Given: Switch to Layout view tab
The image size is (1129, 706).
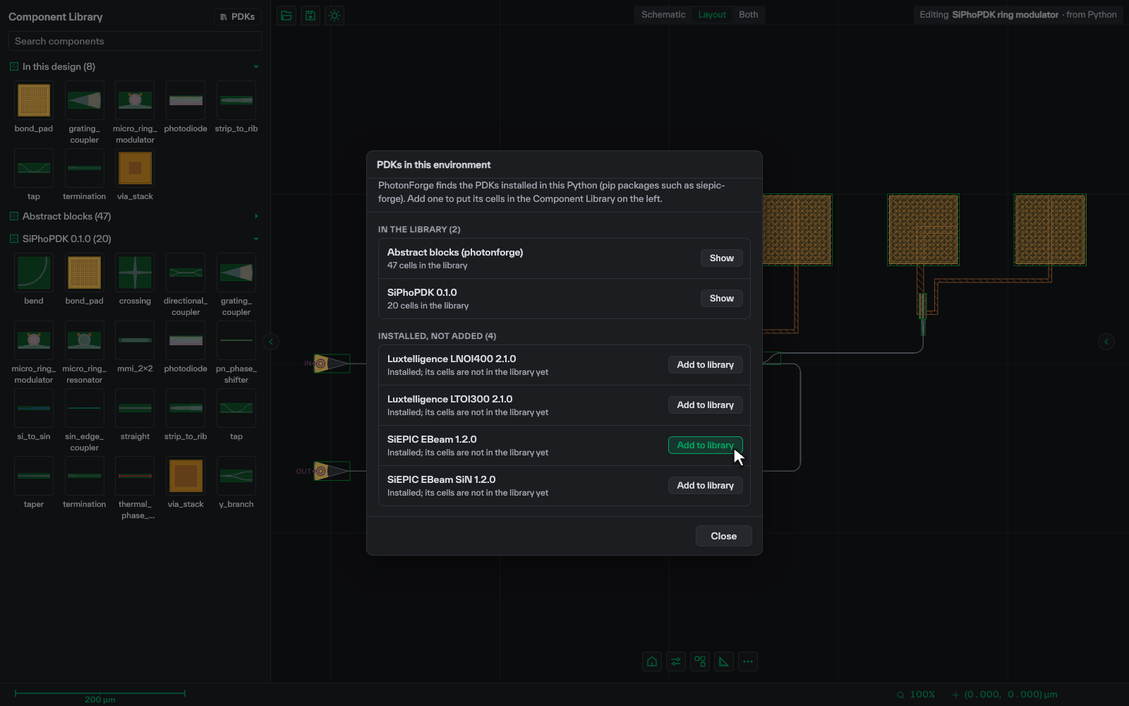Looking at the screenshot, I should click(712, 15).
